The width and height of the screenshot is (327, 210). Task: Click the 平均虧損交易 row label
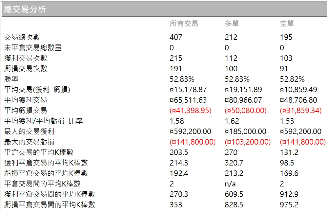pos(26,111)
